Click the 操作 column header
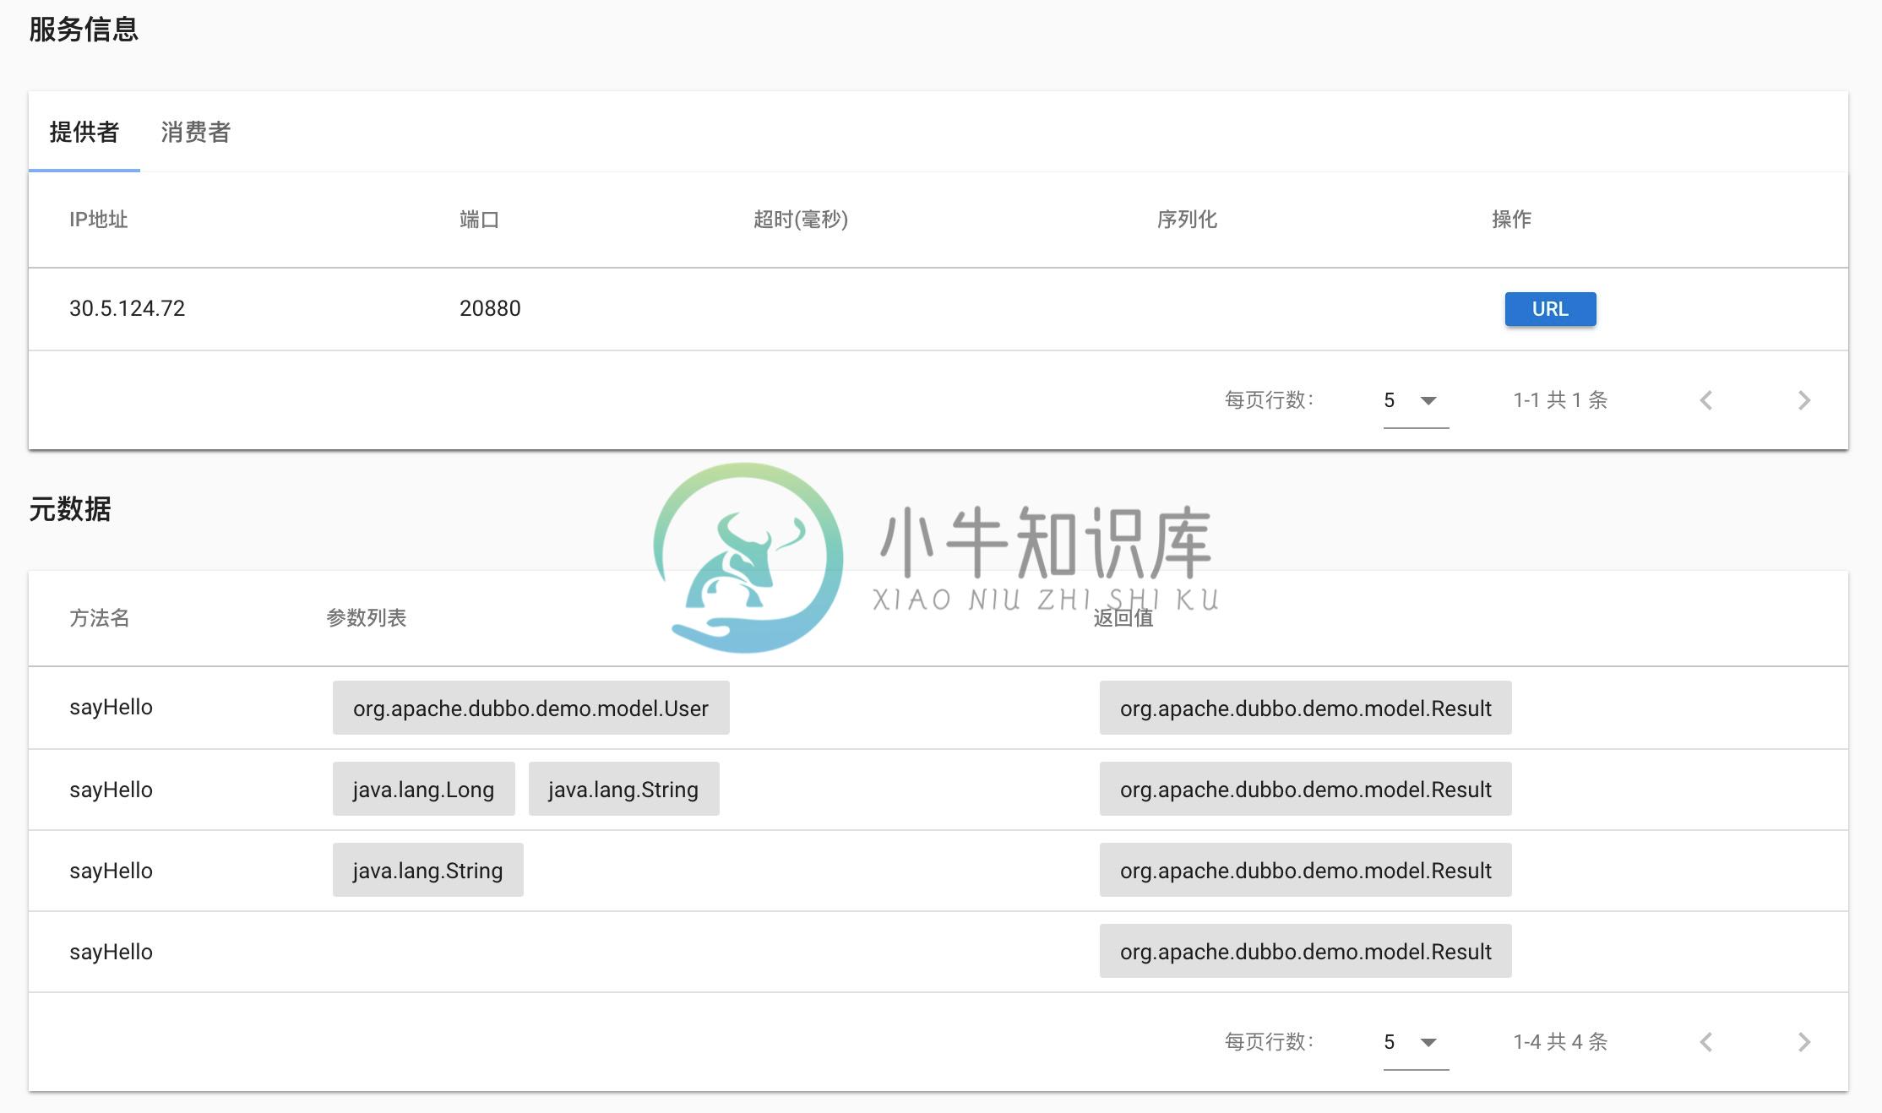 point(1511,220)
